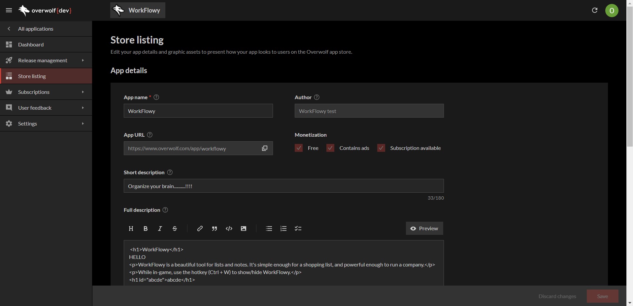Click the Author input field
Image resolution: width=633 pixels, height=306 pixels.
(x=369, y=111)
